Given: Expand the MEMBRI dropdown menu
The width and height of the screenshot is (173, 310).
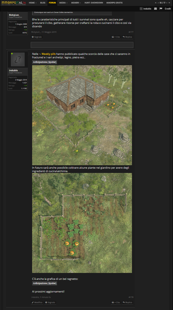Looking at the screenshot, I should pos(76,3).
